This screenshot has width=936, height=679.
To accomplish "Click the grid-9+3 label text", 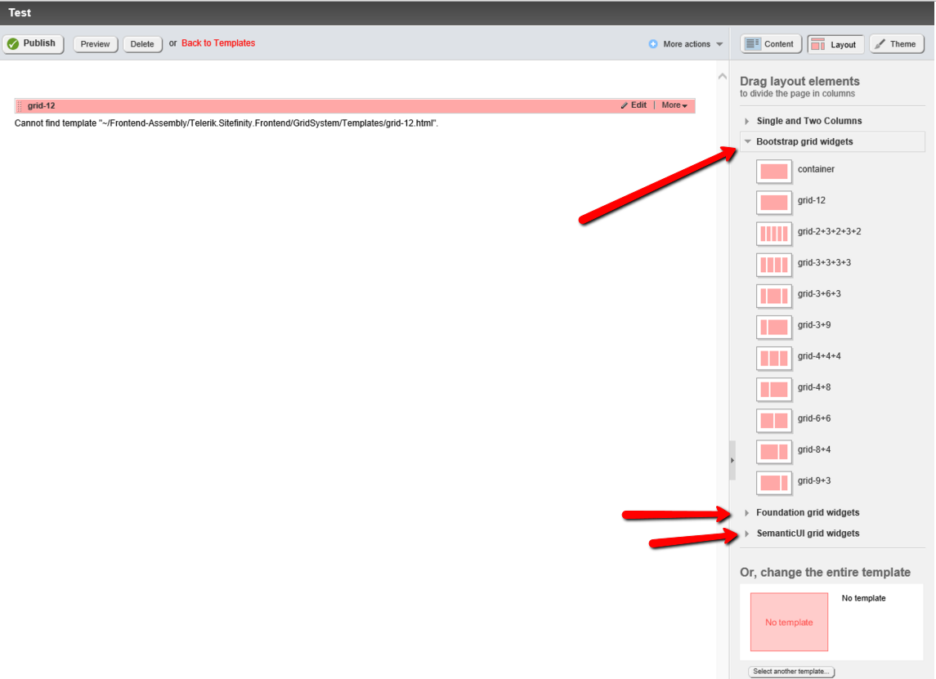I will tap(813, 481).
